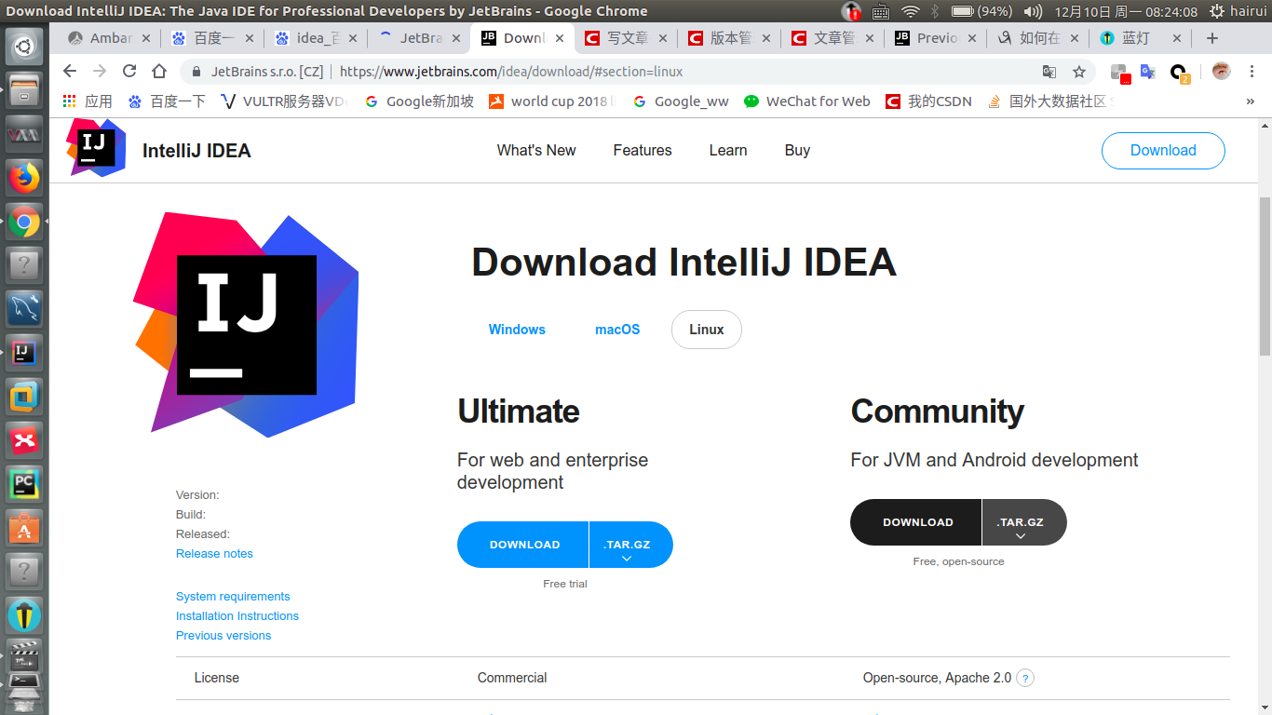Open the world cup 2018 bookmark
Viewport: 1272px width, 715px height.
[x=551, y=101]
